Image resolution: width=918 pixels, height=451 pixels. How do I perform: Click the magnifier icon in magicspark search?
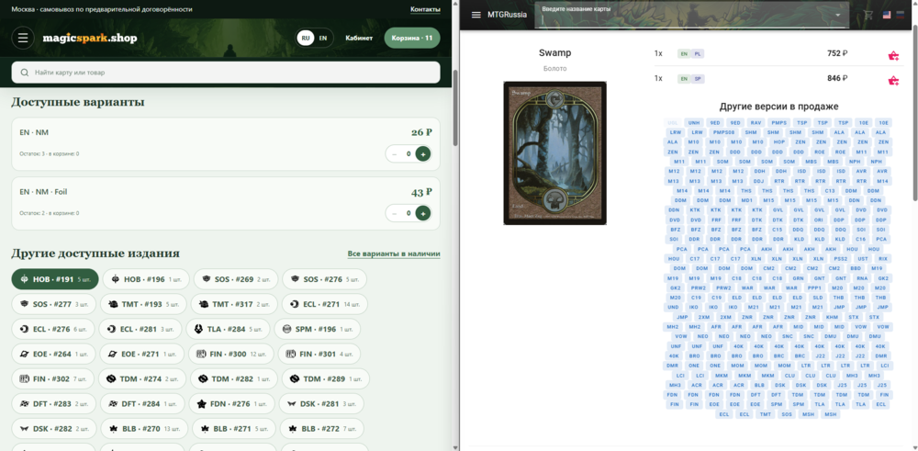pos(24,73)
